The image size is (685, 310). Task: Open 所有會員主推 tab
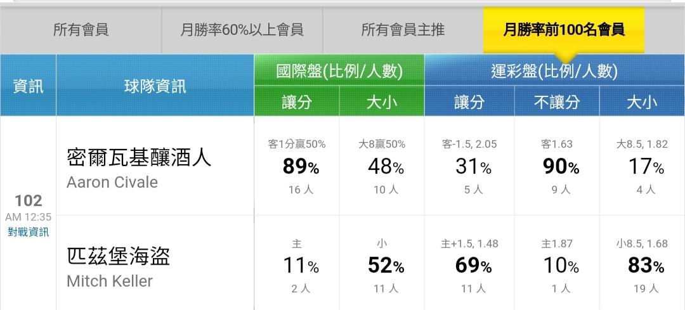click(x=403, y=30)
